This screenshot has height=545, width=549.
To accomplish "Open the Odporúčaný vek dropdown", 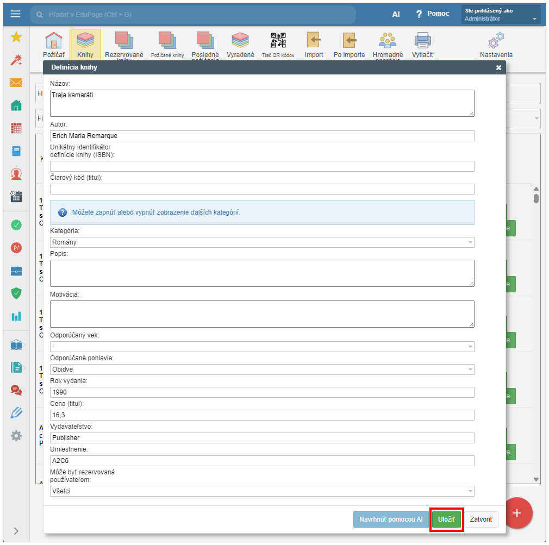I will click(262, 347).
